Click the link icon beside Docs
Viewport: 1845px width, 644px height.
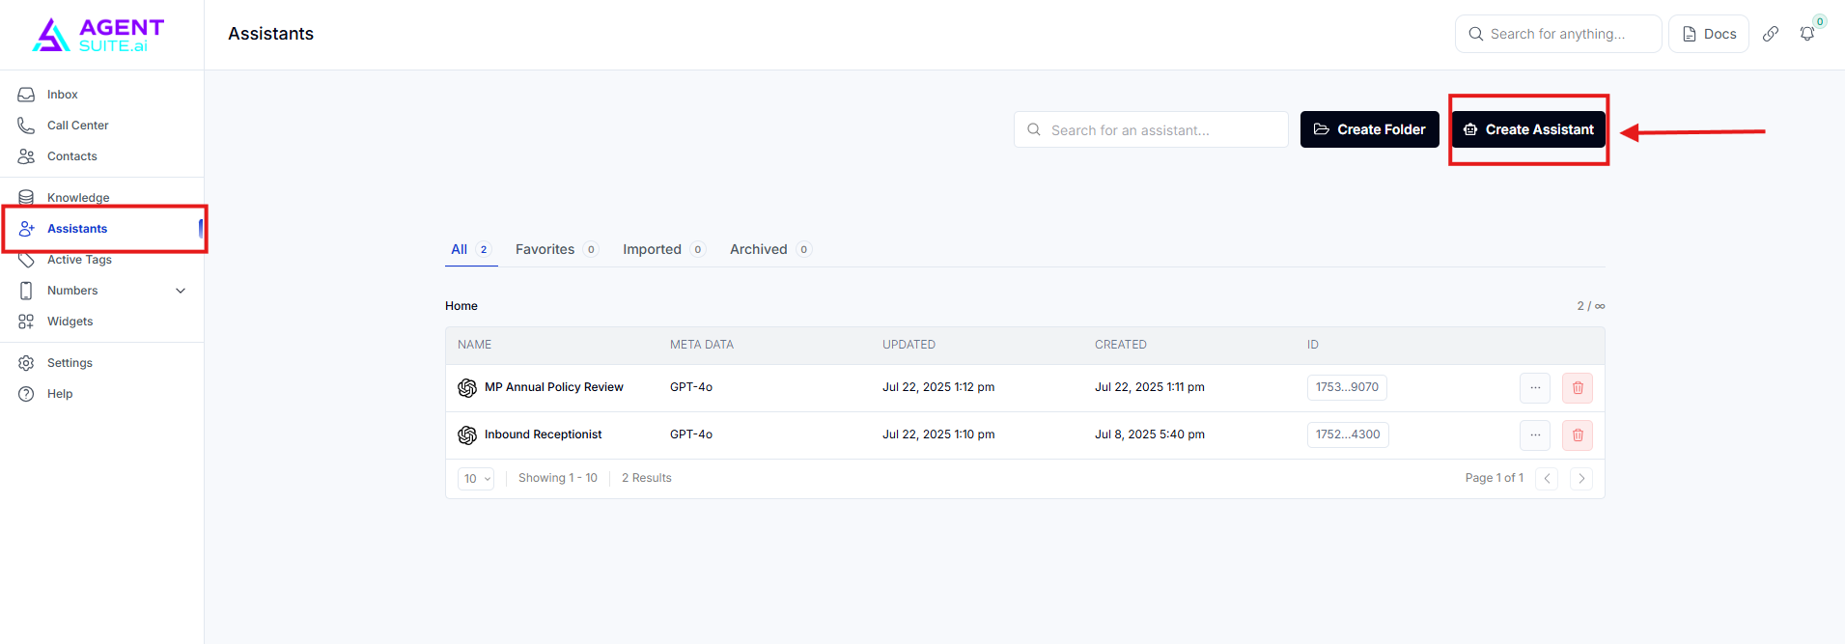pyautogui.click(x=1770, y=34)
